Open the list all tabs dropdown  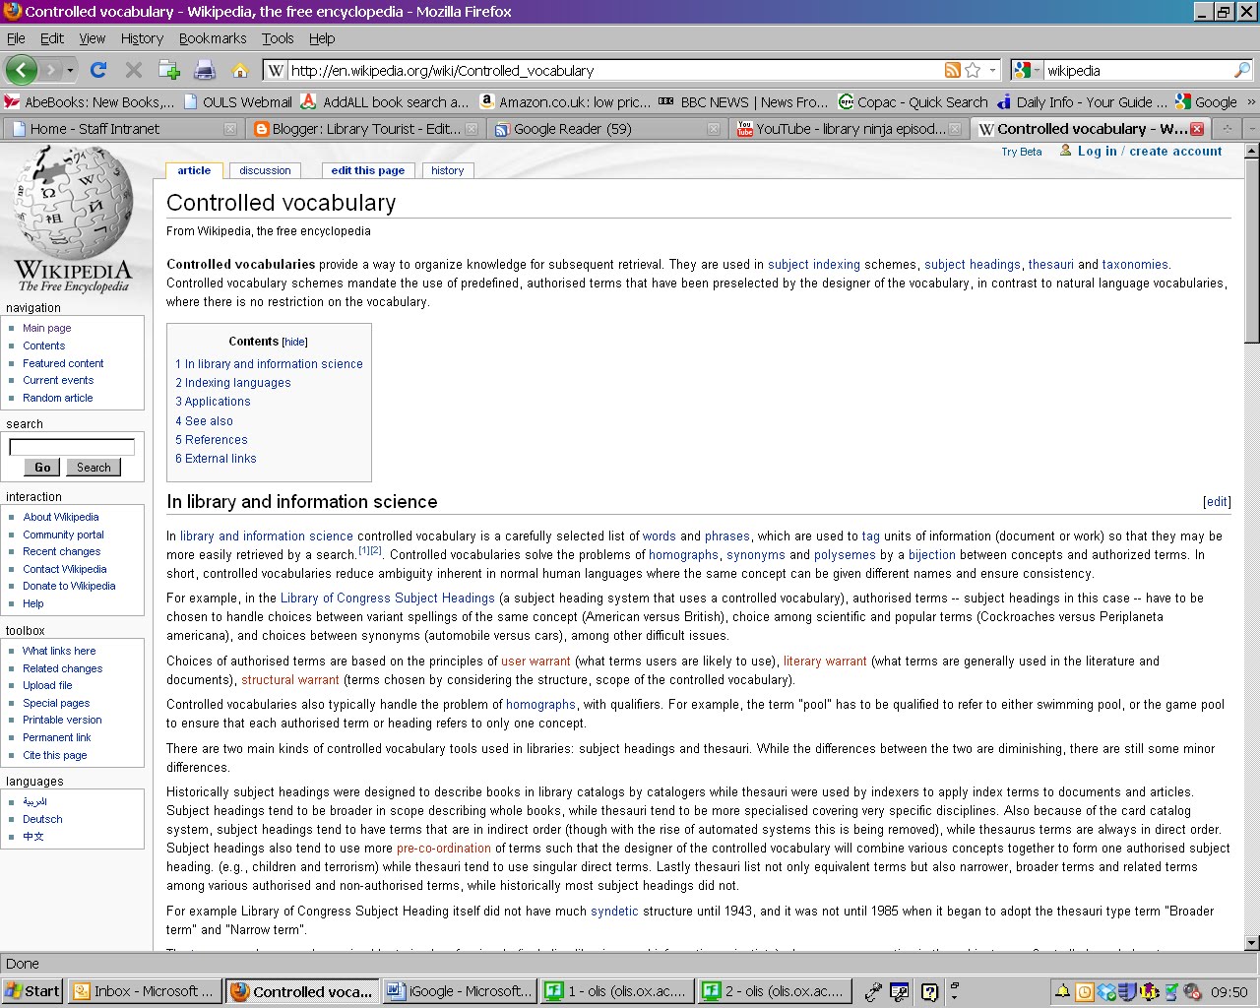click(x=1252, y=129)
